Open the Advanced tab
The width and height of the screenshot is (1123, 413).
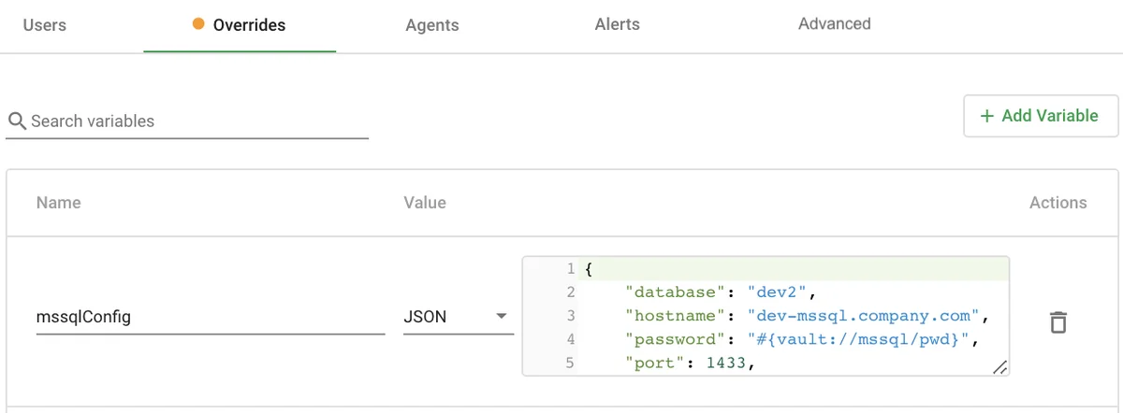point(834,24)
